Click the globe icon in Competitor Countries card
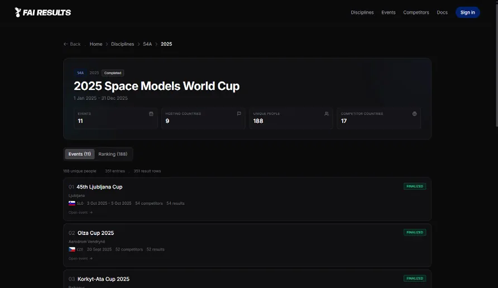 (x=414, y=114)
